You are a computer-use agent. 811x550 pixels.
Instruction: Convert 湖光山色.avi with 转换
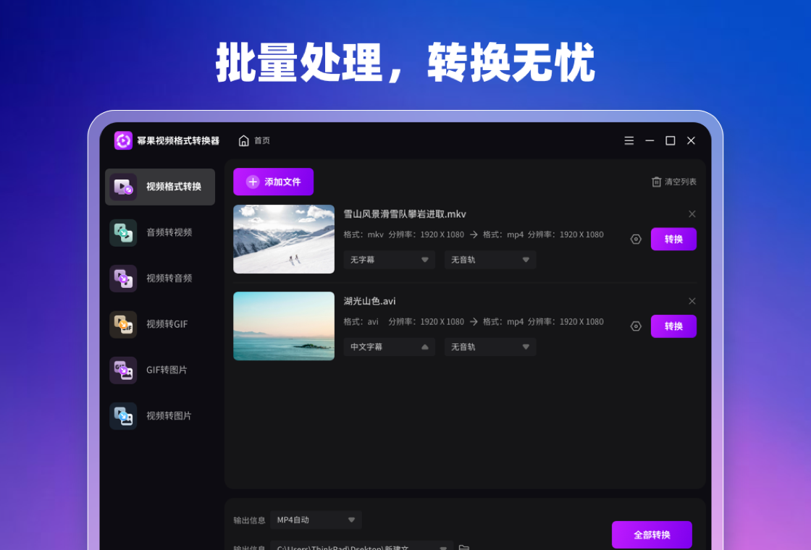coord(673,326)
